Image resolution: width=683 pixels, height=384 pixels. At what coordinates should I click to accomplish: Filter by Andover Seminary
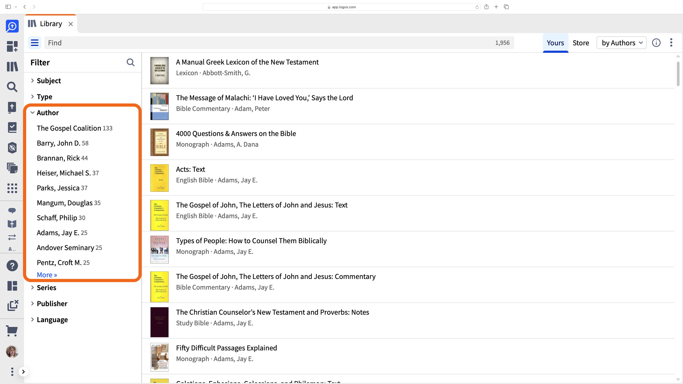click(x=69, y=248)
